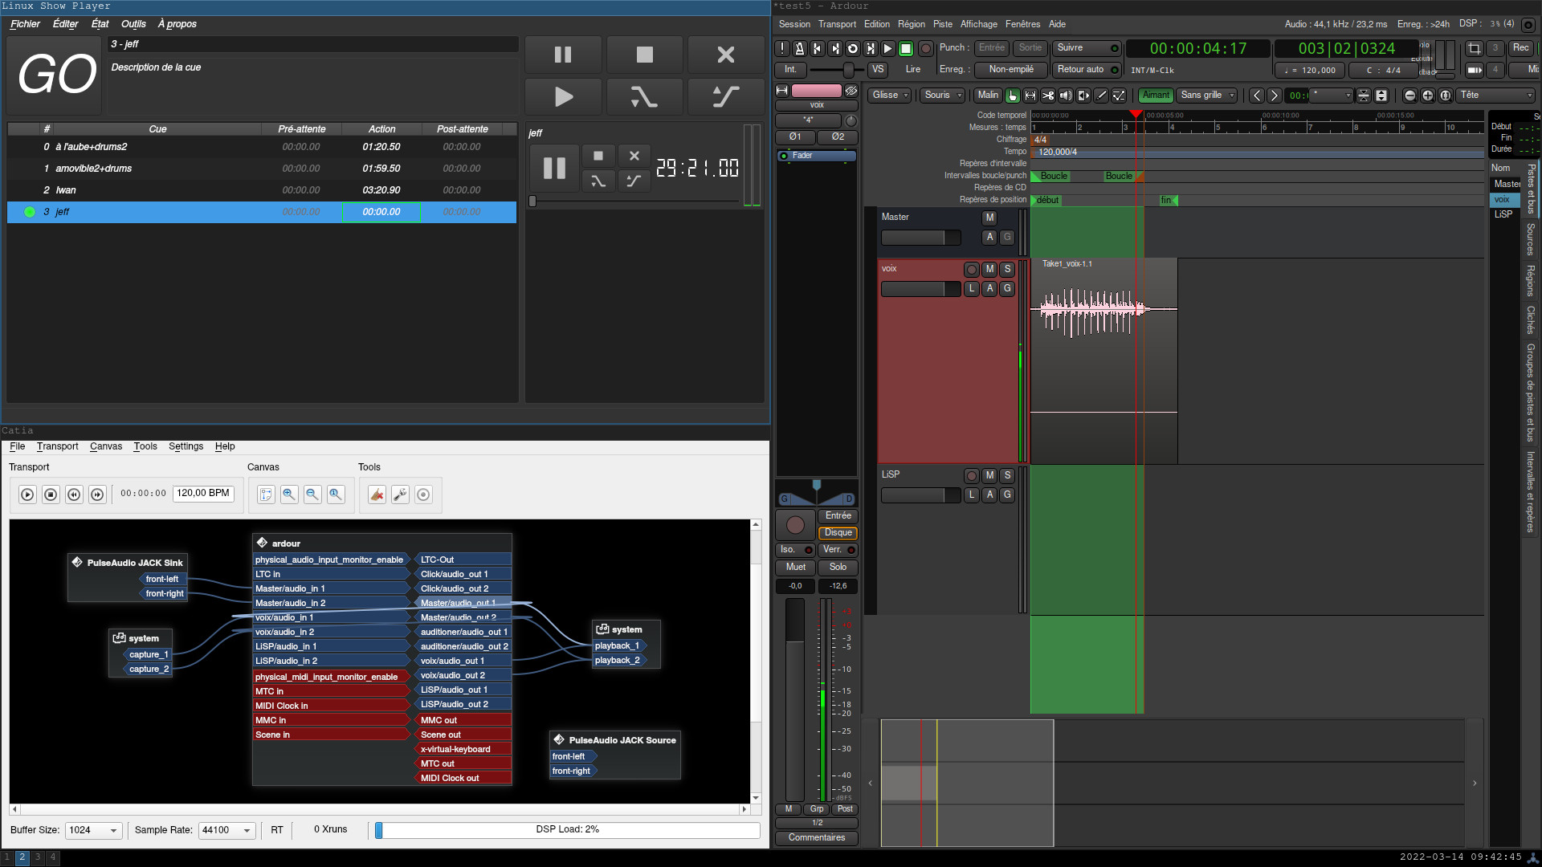Open the Sans grille grid dropdown
Viewport: 1542px width, 867px height.
(1207, 96)
